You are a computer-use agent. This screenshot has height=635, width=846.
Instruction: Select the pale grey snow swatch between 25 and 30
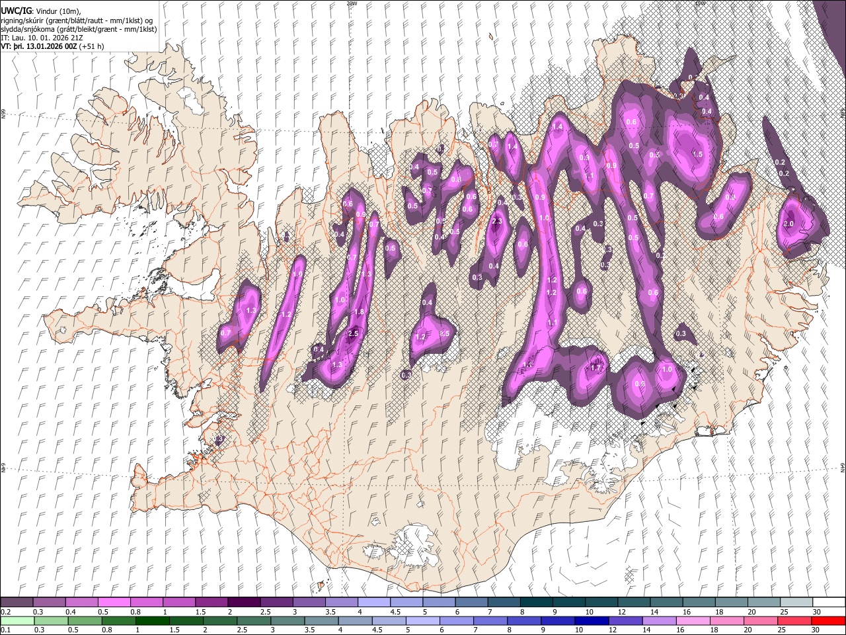tap(796, 602)
